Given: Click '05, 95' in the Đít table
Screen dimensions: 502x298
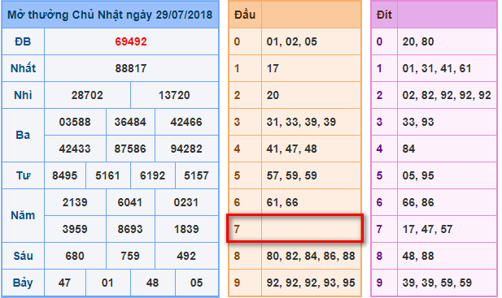Looking at the screenshot, I should coord(418,175).
